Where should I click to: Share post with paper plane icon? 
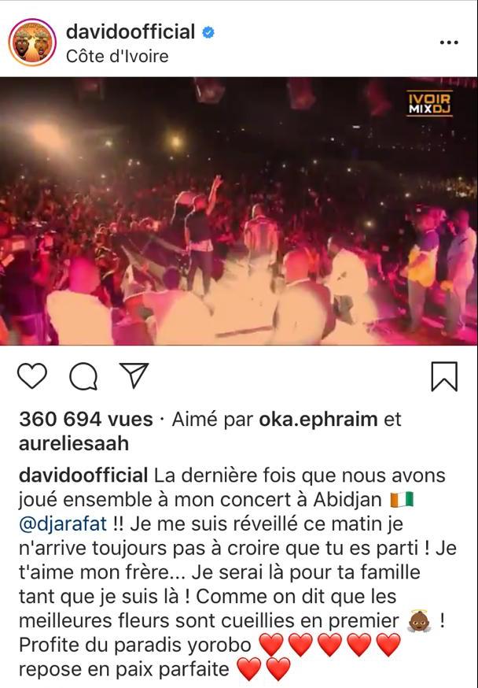pos(134,375)
